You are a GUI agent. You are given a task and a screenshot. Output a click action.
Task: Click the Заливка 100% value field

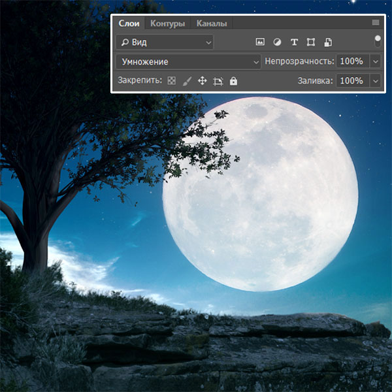[x=353, y=81]
